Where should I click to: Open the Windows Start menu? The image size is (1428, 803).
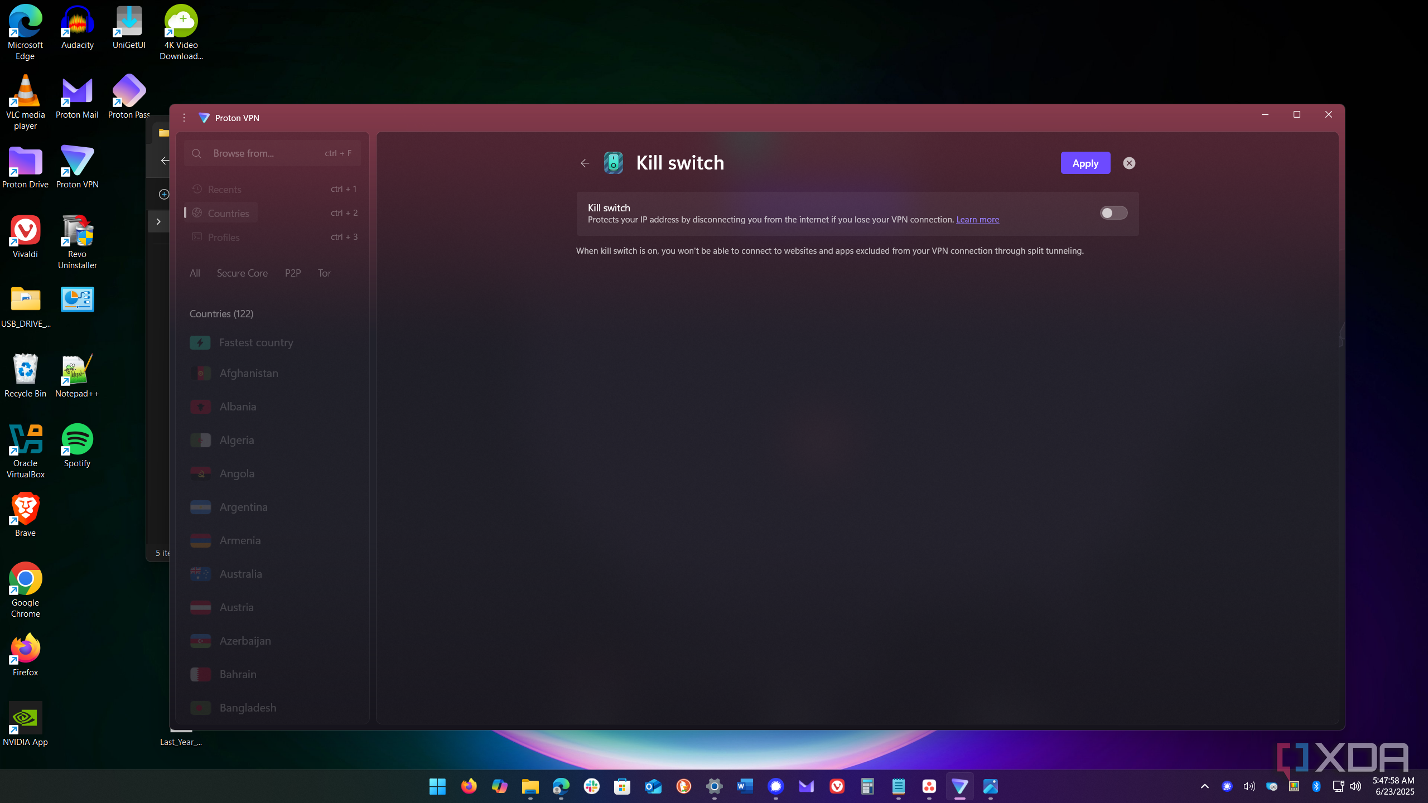[437, 786]
